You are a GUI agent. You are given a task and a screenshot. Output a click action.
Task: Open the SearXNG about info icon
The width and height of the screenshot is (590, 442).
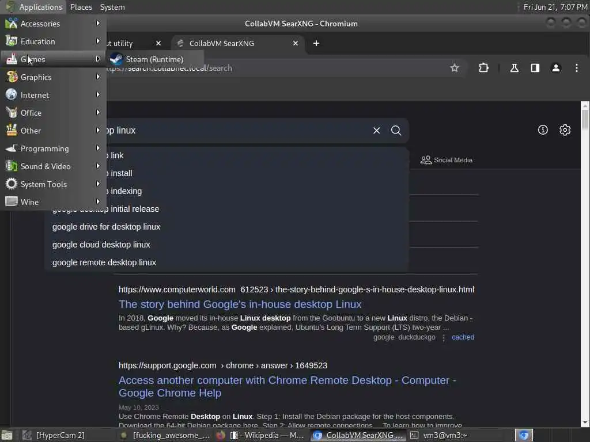click(543, 130)
